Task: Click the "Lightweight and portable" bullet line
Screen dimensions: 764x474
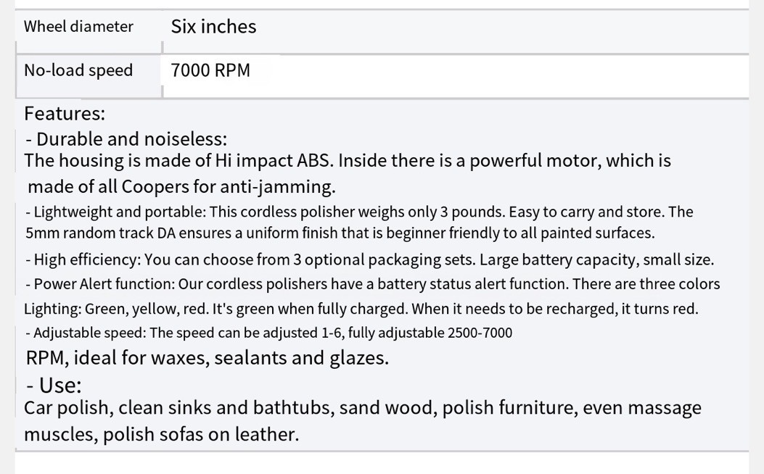Action: click(x=358, y=212)
